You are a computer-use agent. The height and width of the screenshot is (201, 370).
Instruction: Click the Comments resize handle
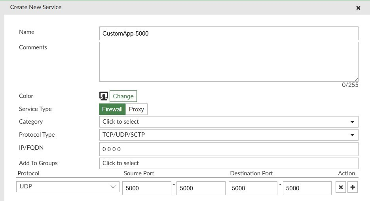click(356, 79)
